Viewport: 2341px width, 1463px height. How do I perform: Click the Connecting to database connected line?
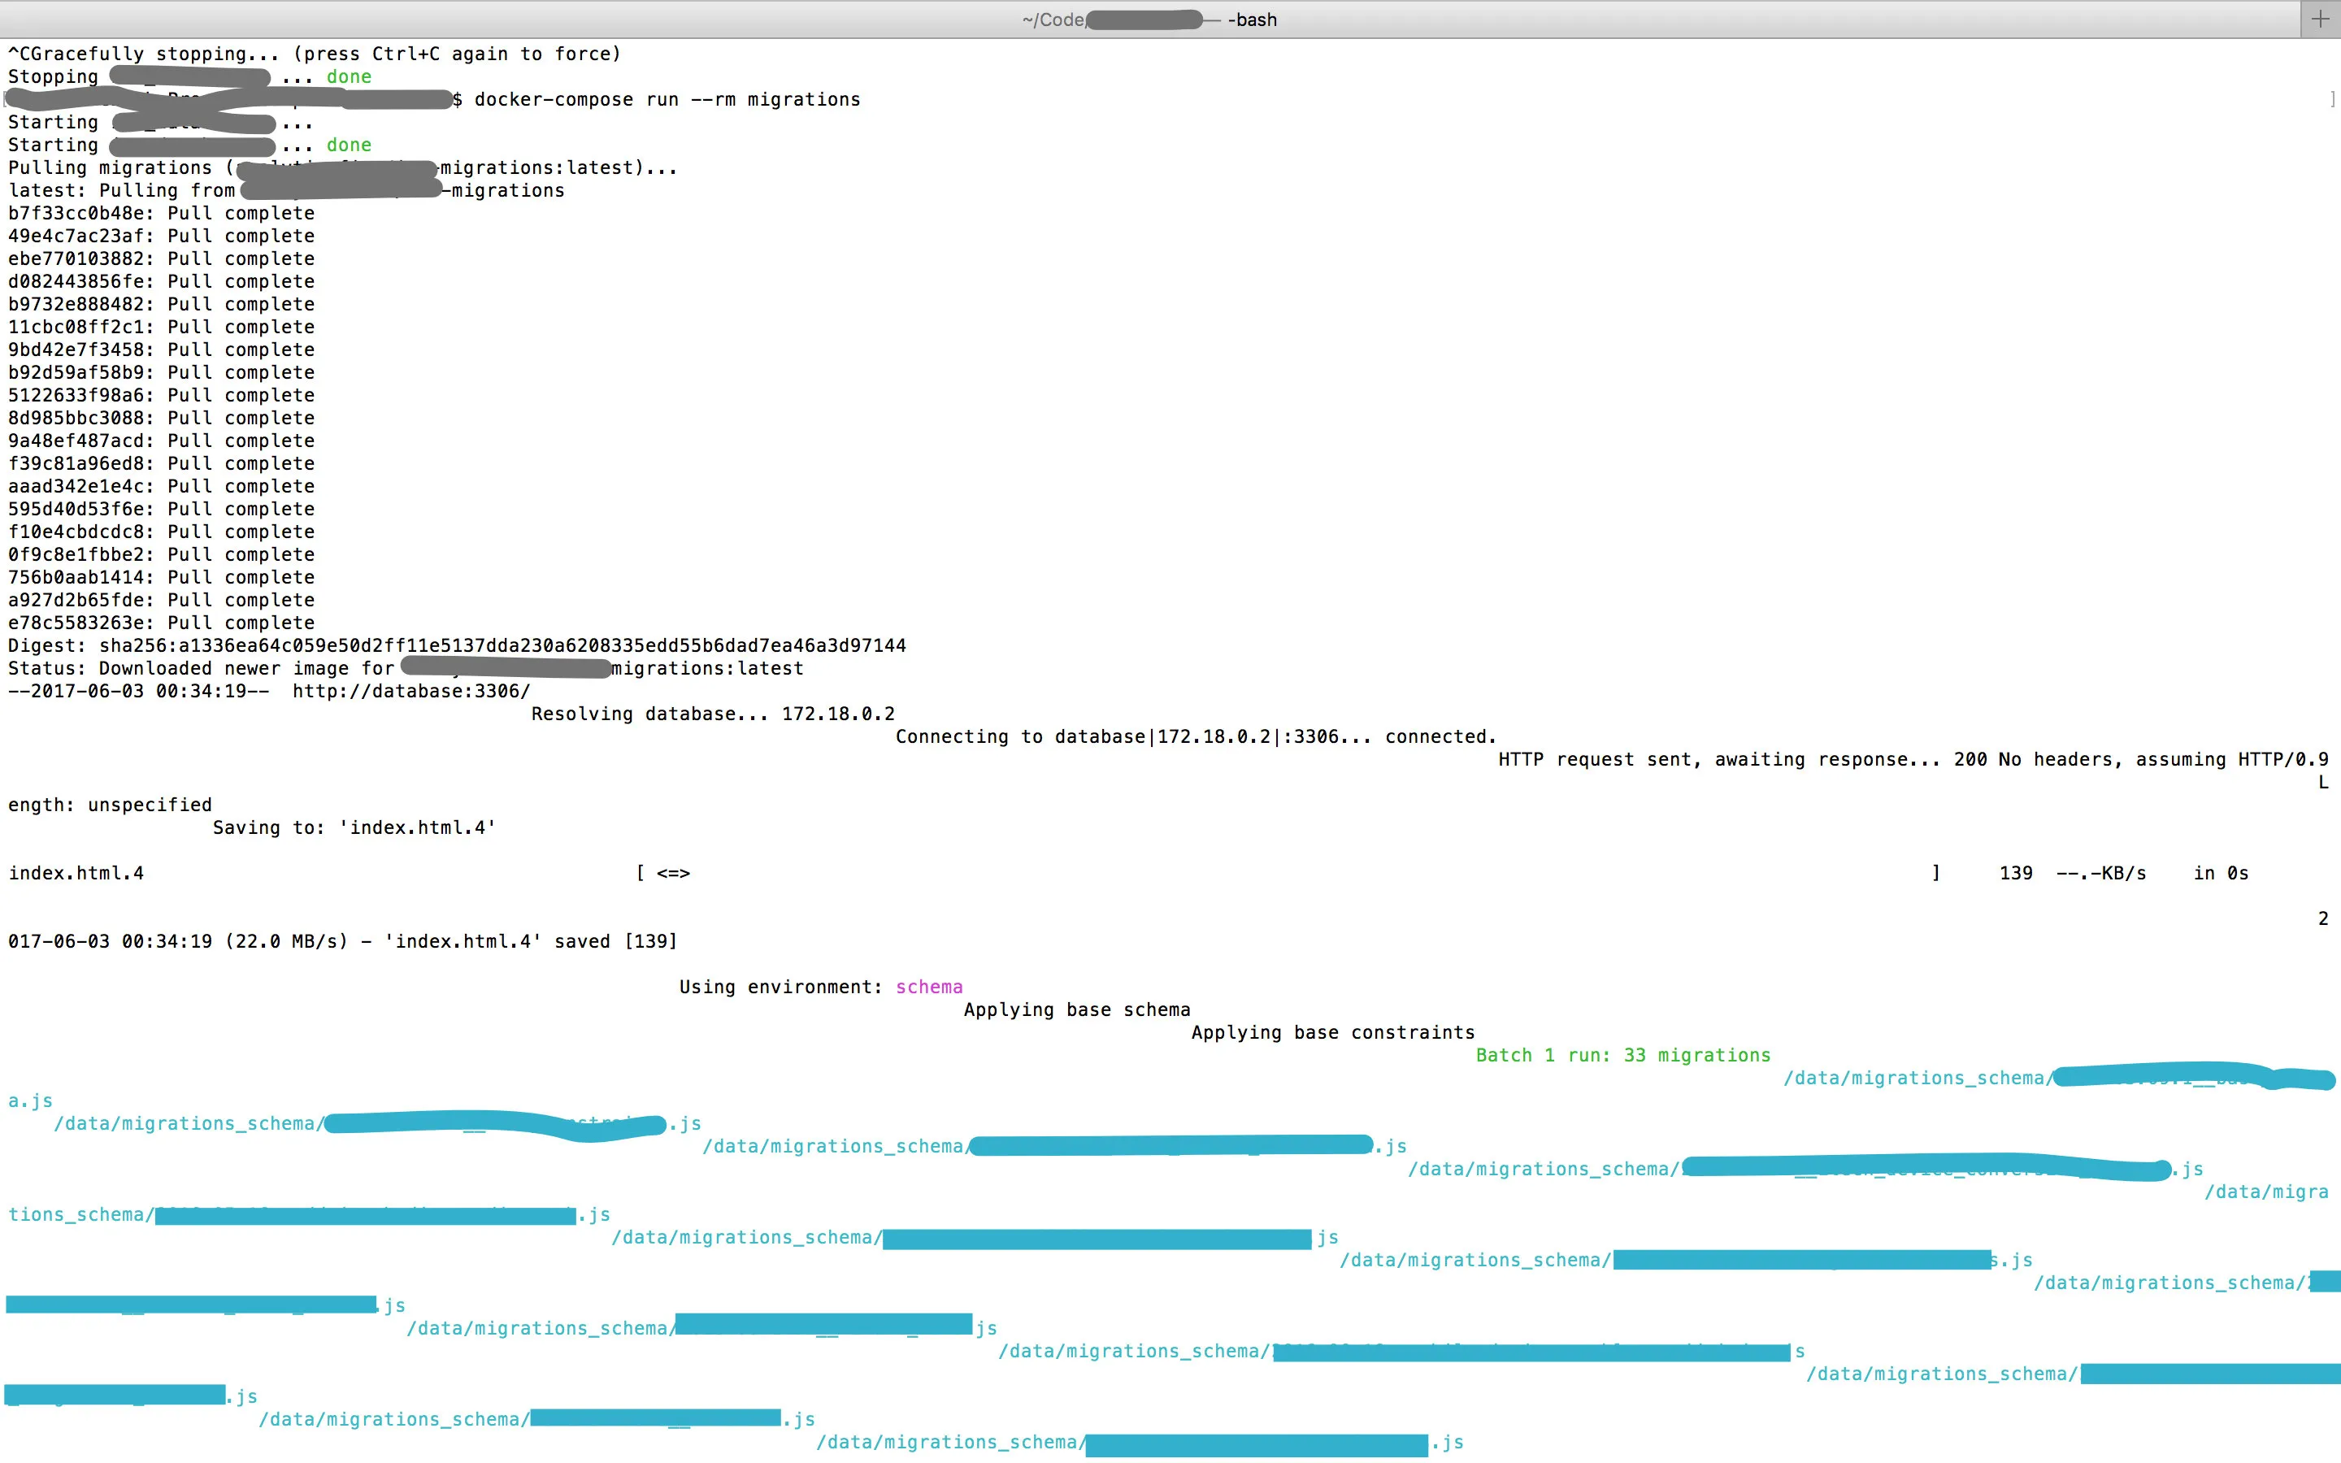coord(1195,736)
